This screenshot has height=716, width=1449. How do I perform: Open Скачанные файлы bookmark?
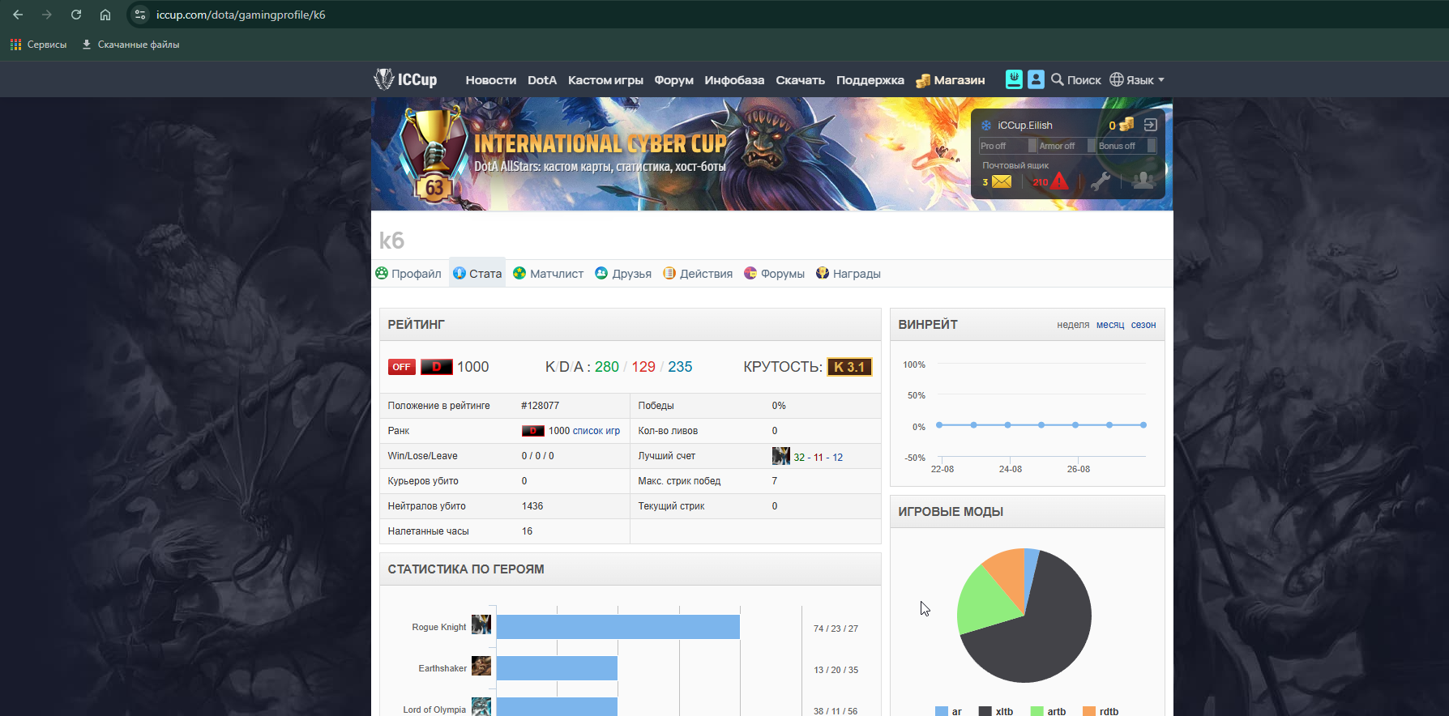130,45
